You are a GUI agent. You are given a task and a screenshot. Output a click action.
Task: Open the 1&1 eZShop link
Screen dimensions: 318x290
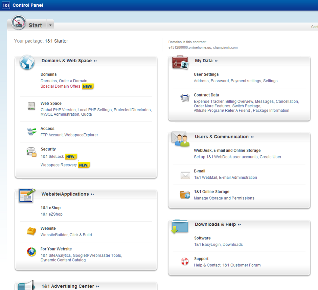click(x=51, y=214)
